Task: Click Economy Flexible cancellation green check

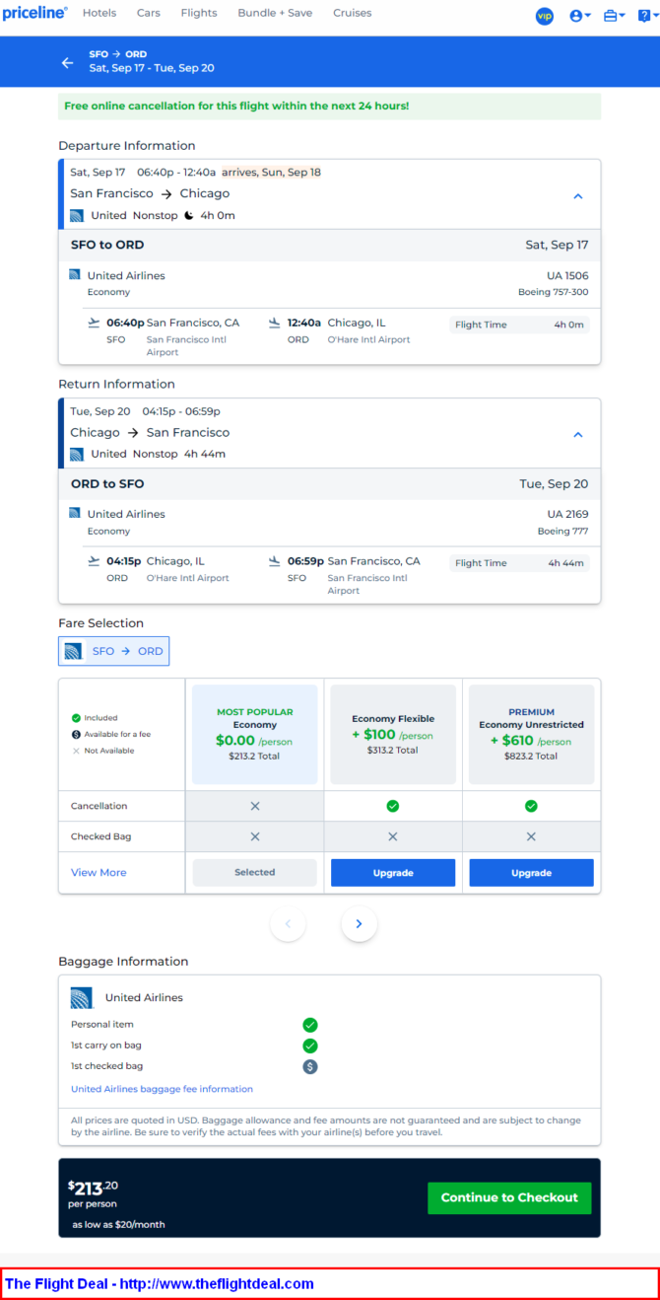Action: pos(393,806)
